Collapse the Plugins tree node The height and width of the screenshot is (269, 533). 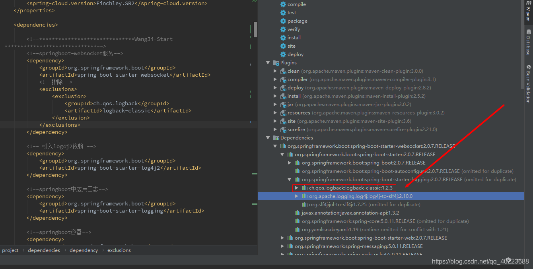pos(268,63)
